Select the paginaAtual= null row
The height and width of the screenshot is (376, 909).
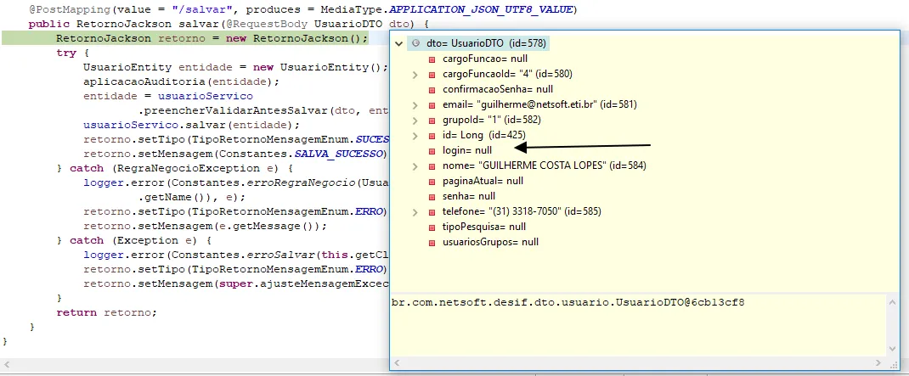483,182
